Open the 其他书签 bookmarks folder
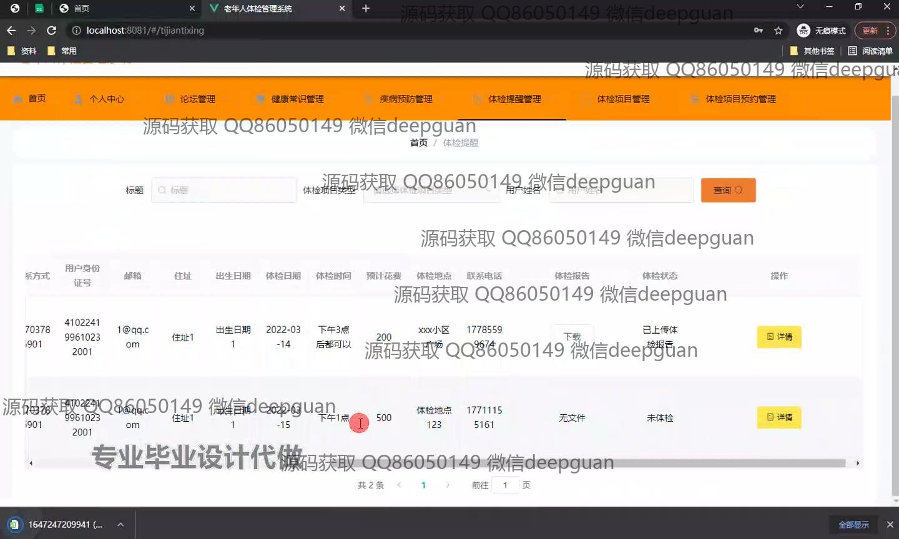This screenshot has width=899, height=539. coord(812,51)
